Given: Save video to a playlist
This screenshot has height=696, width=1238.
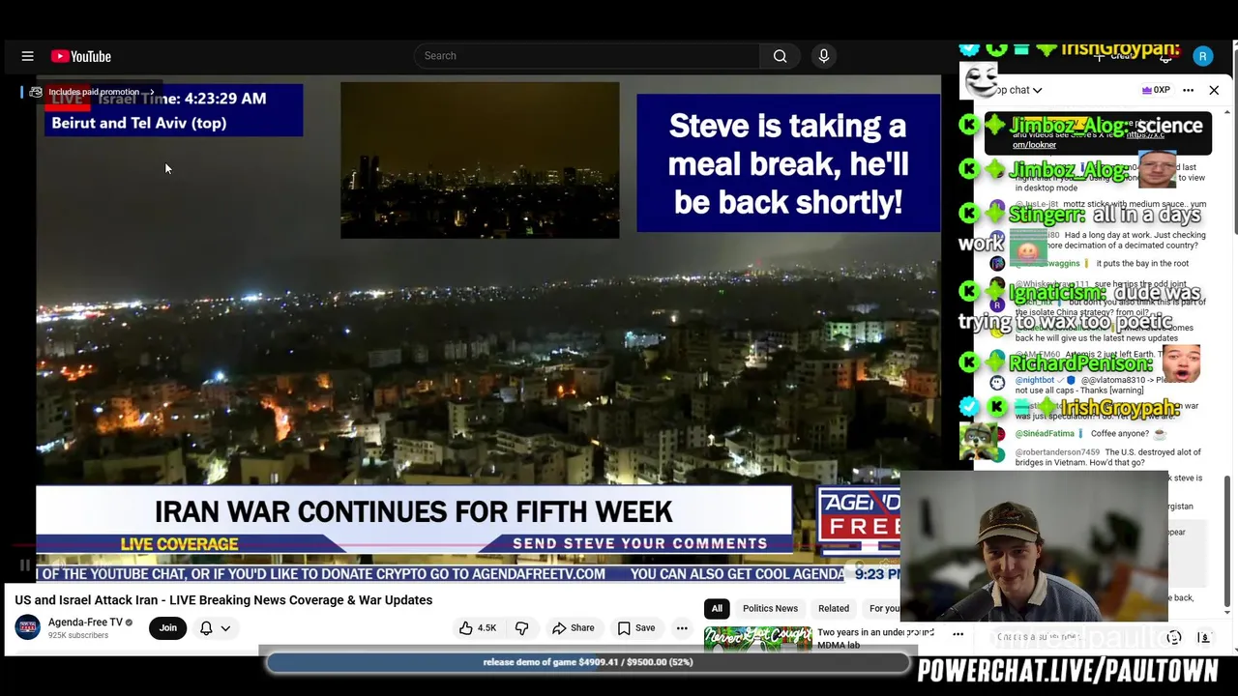Looking at the screenshot, I should (635, 628).
